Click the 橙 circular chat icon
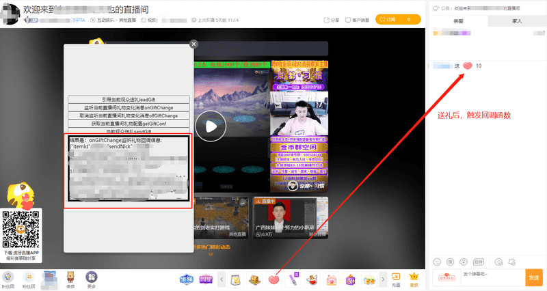The height and width of the screenshot is (291, 547). (450, 262)
